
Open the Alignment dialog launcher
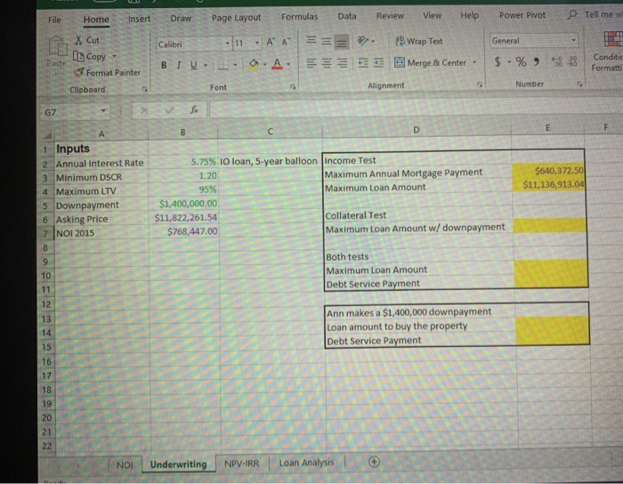click(480, 85)
